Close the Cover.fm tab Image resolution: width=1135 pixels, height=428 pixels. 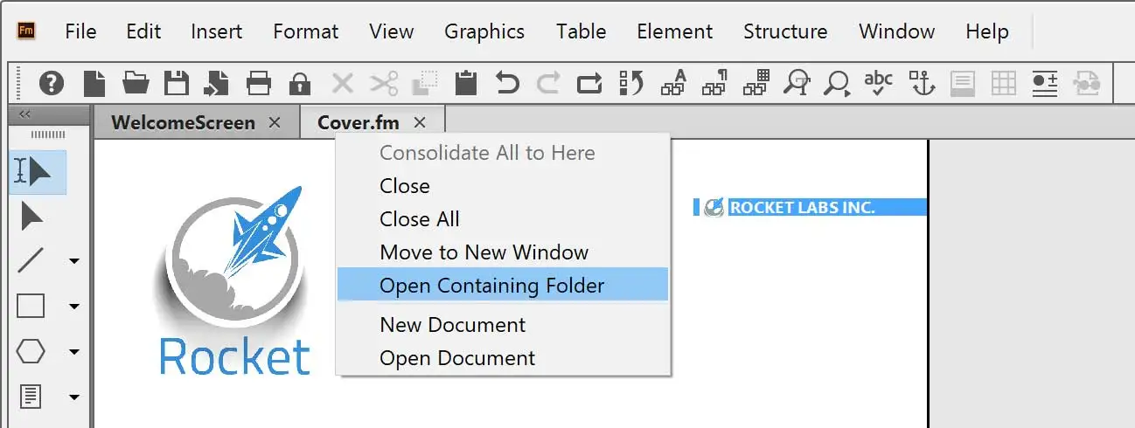coord(420,123)
